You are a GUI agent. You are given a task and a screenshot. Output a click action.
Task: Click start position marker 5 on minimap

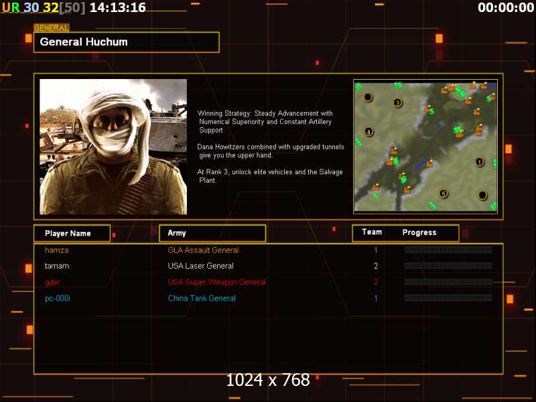click(x=444, y=194)
